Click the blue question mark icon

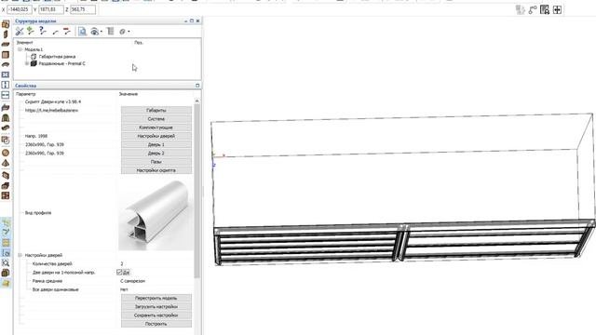(43, 31)
